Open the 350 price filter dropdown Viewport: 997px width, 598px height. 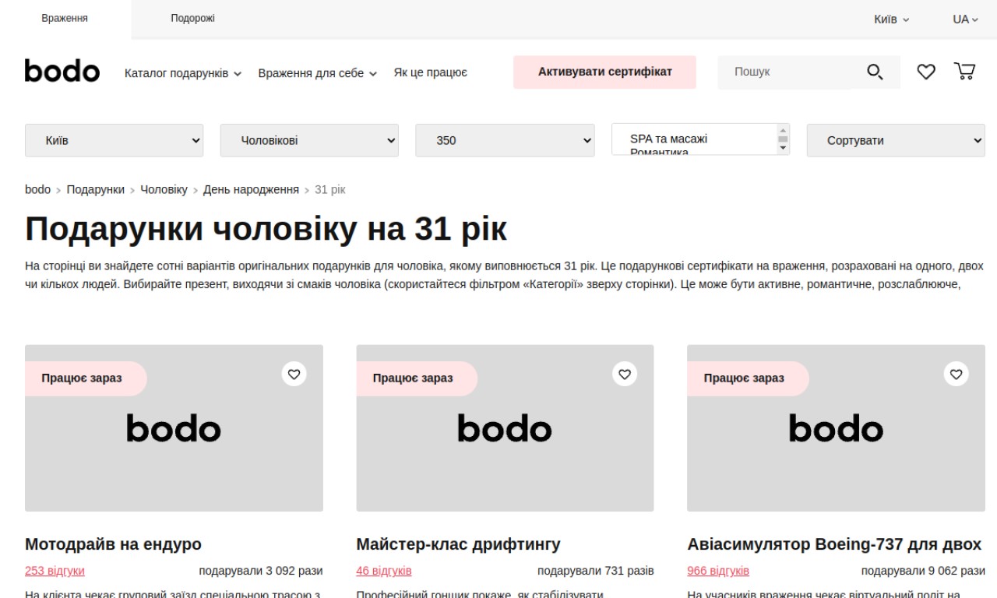(505, 140)
